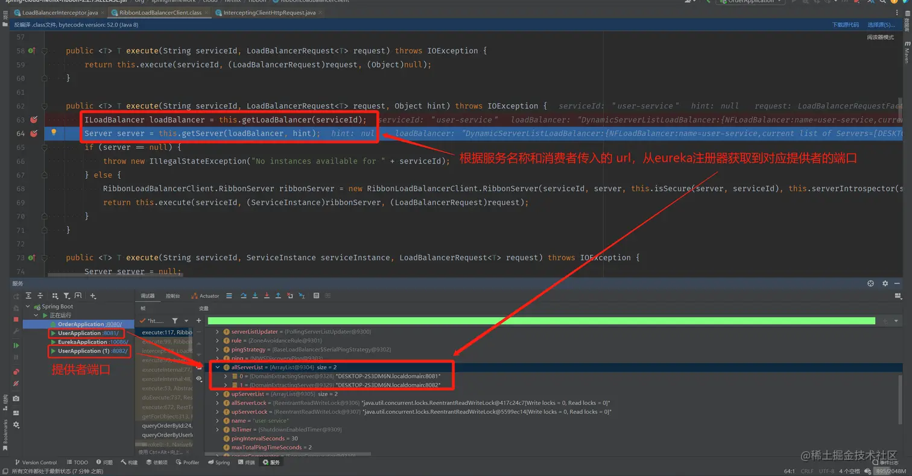Click group by icon in Services toolbar
Image resolution: width=912 pixels, height=476 pixels.
(55, 296)
